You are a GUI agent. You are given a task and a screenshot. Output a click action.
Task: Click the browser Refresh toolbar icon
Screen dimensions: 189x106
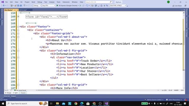coord(87,6)
